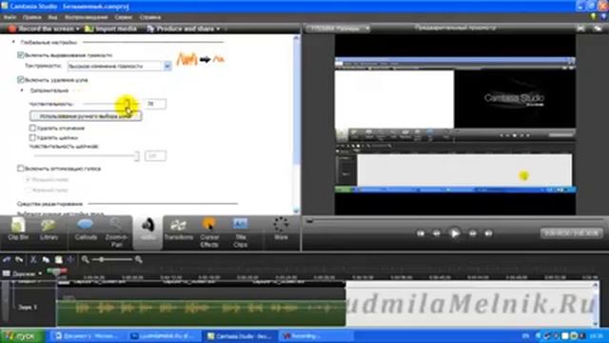
Task: Click the Paste icon on timeline toolbar
Action: [x=58, y=259]
